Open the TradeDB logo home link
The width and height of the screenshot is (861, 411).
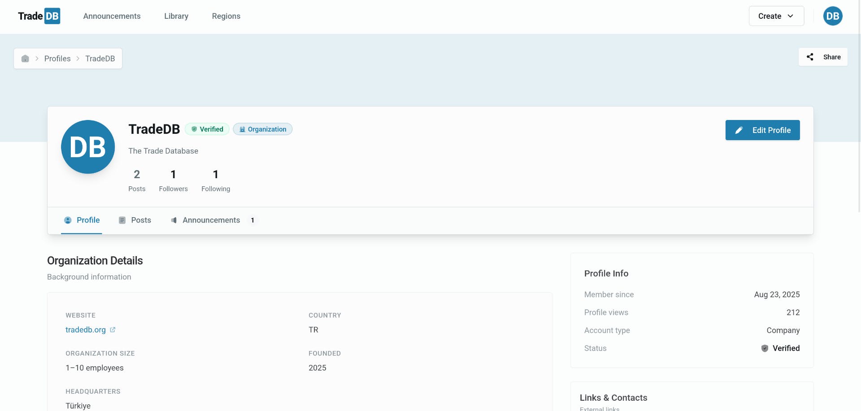[39, 16]
